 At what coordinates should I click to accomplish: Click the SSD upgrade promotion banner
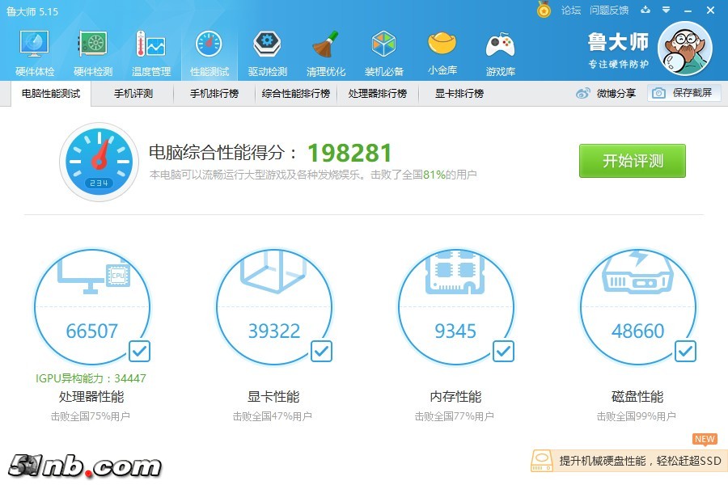[x=628, y=461]
